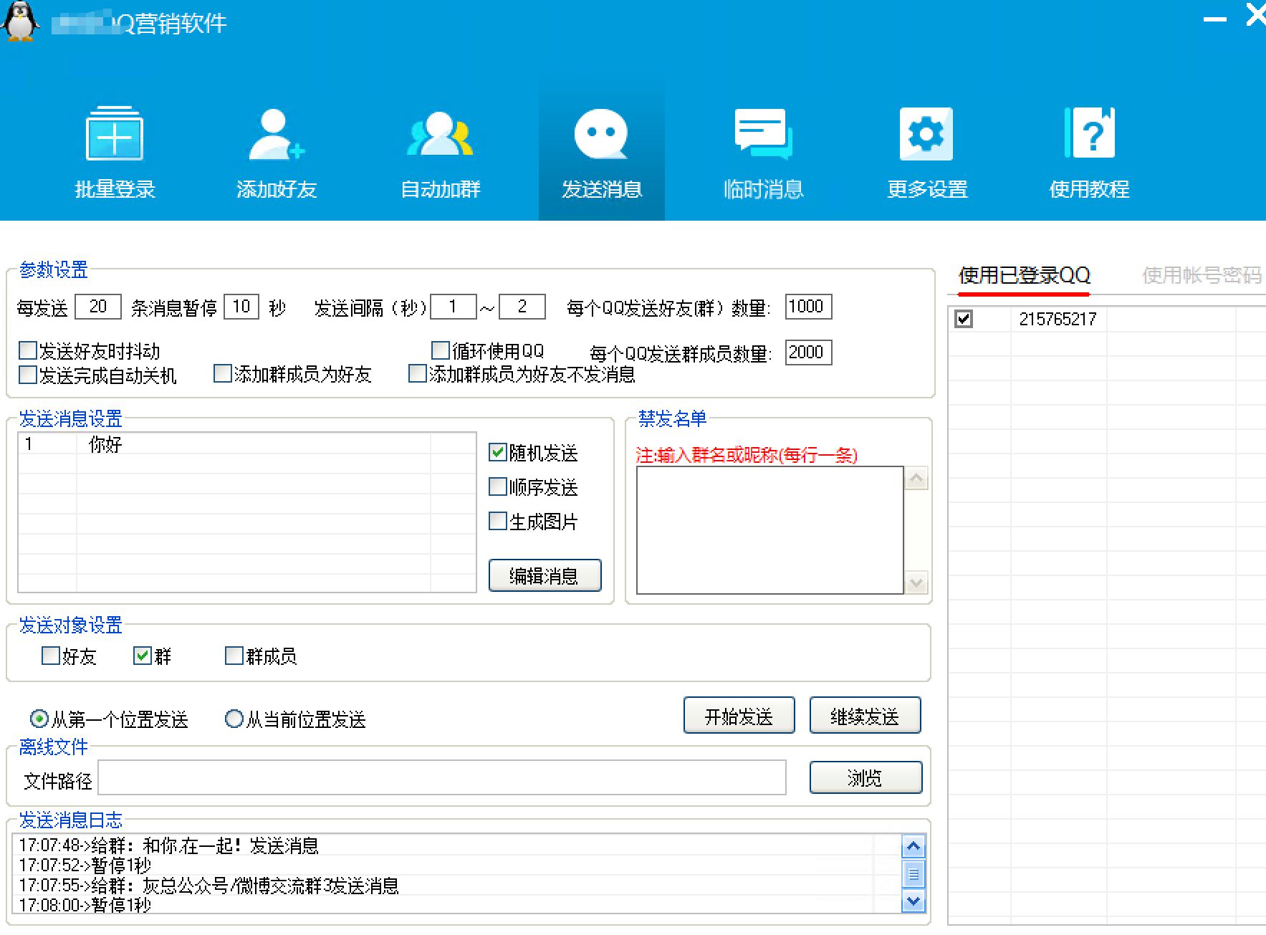Click the QQ penguin logo icon
The width and height of the screenshot is (1266, 935).
pyautogui.click(x=20, y=21)
